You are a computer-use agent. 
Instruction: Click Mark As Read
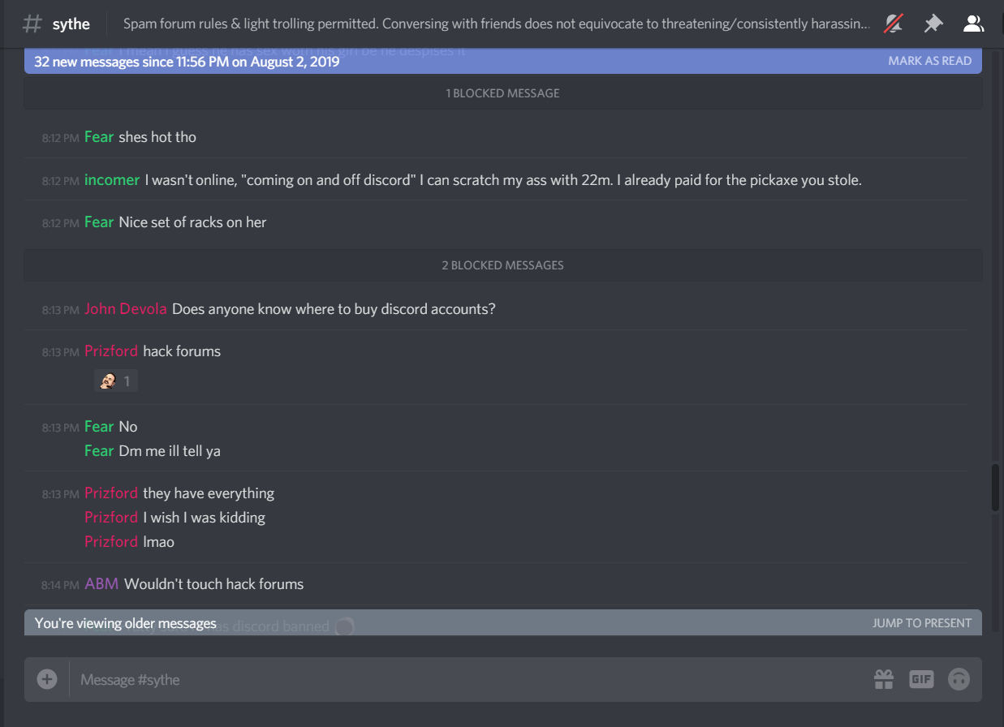tap(929, 61)
